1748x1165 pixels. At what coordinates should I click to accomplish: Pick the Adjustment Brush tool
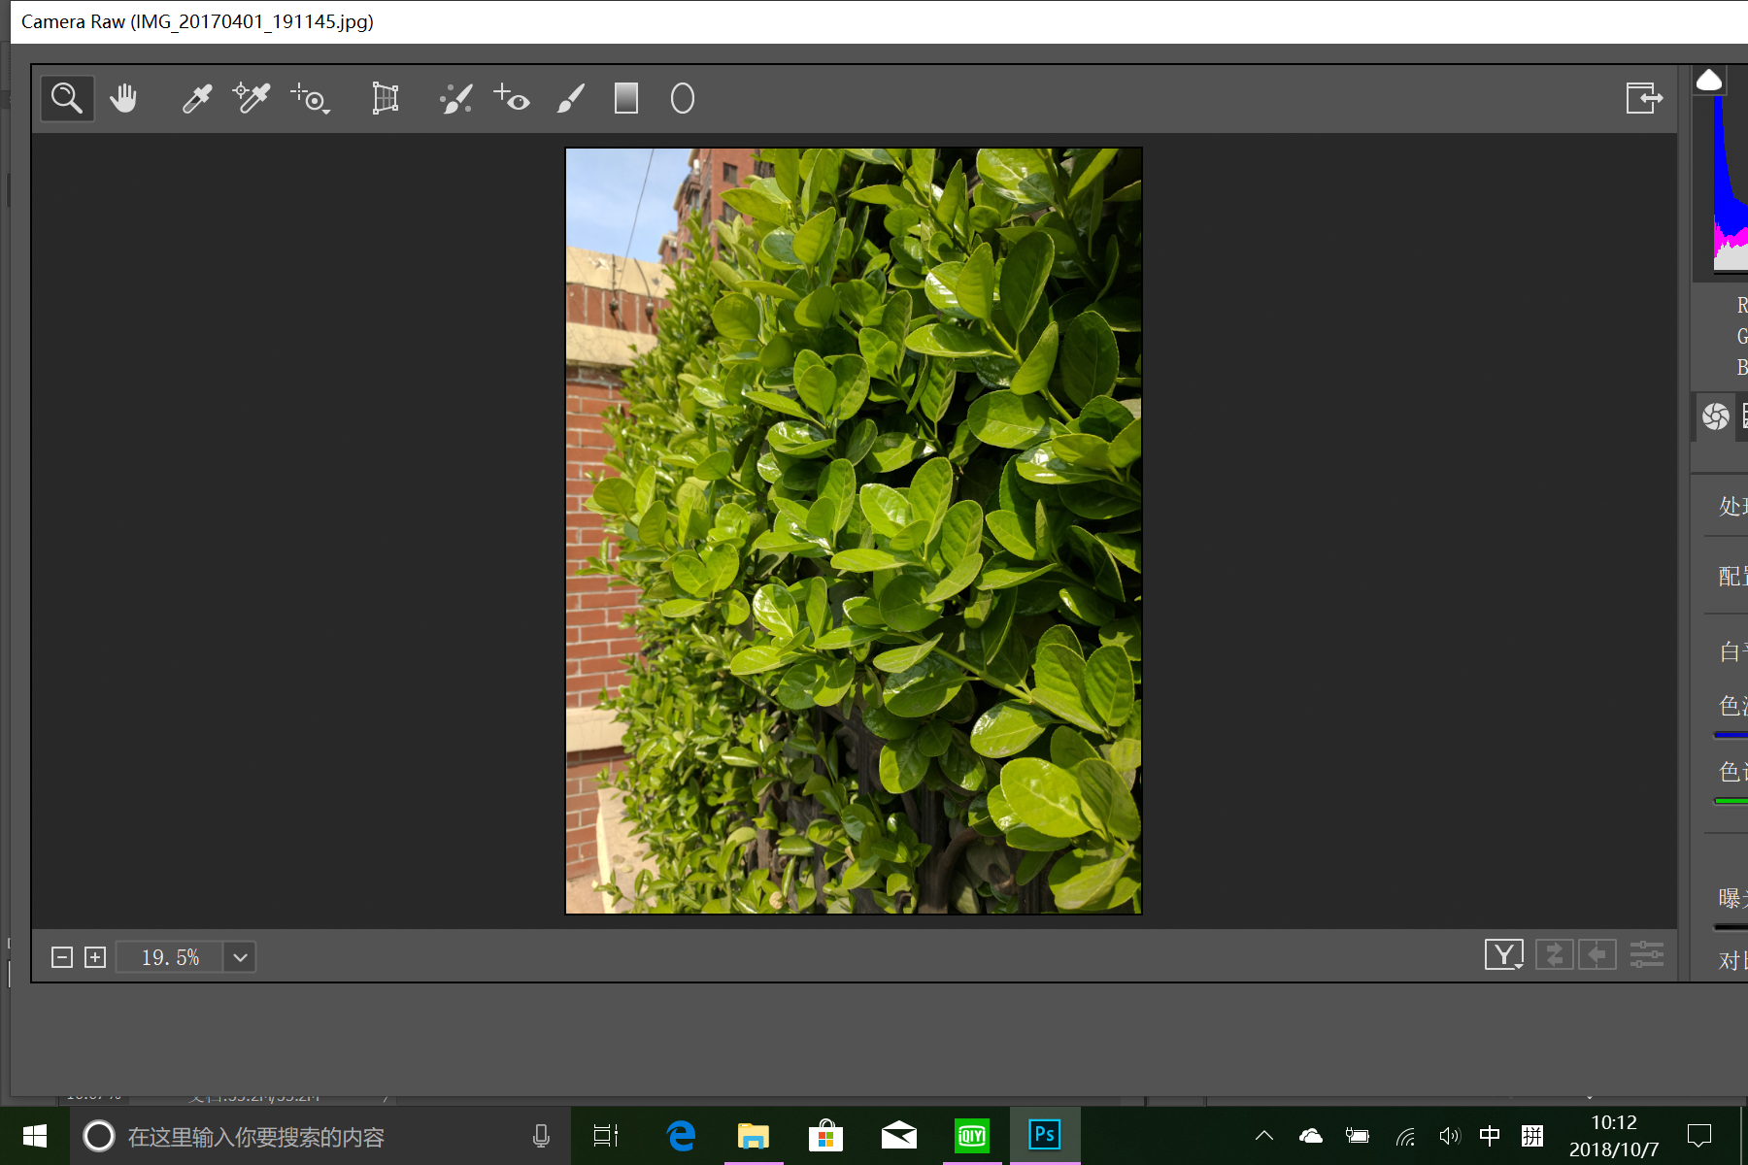click(571, 98)
